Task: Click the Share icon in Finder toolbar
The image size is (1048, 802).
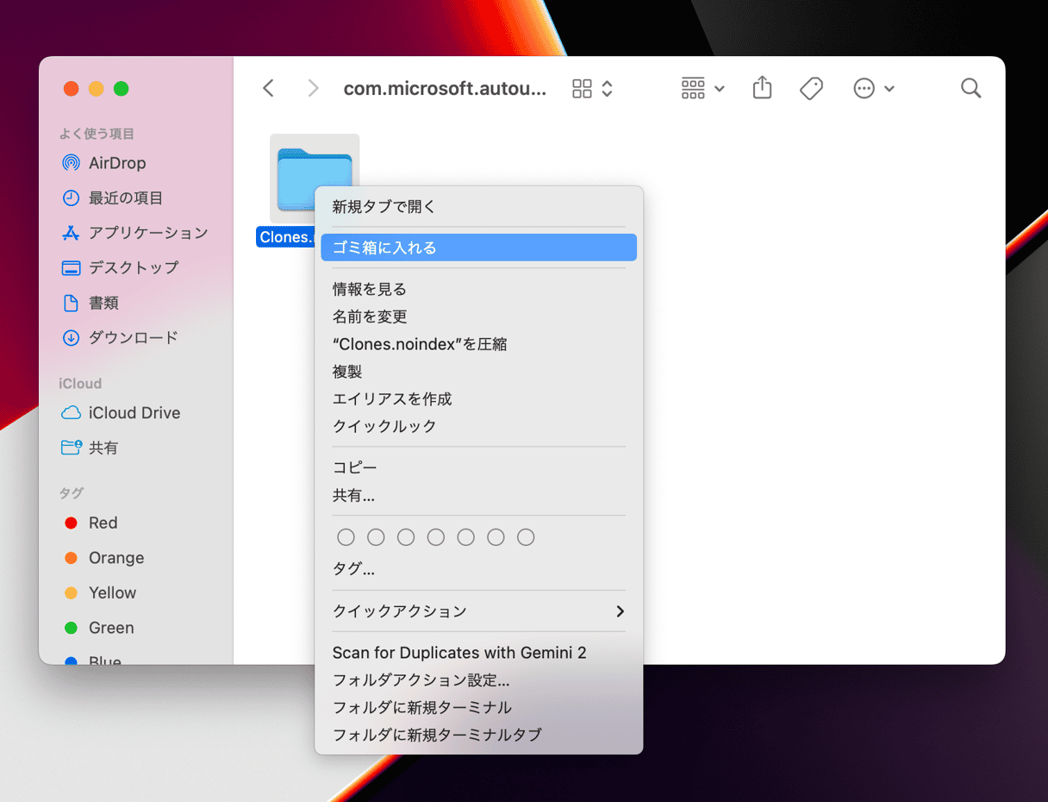Action: (762, 88)
